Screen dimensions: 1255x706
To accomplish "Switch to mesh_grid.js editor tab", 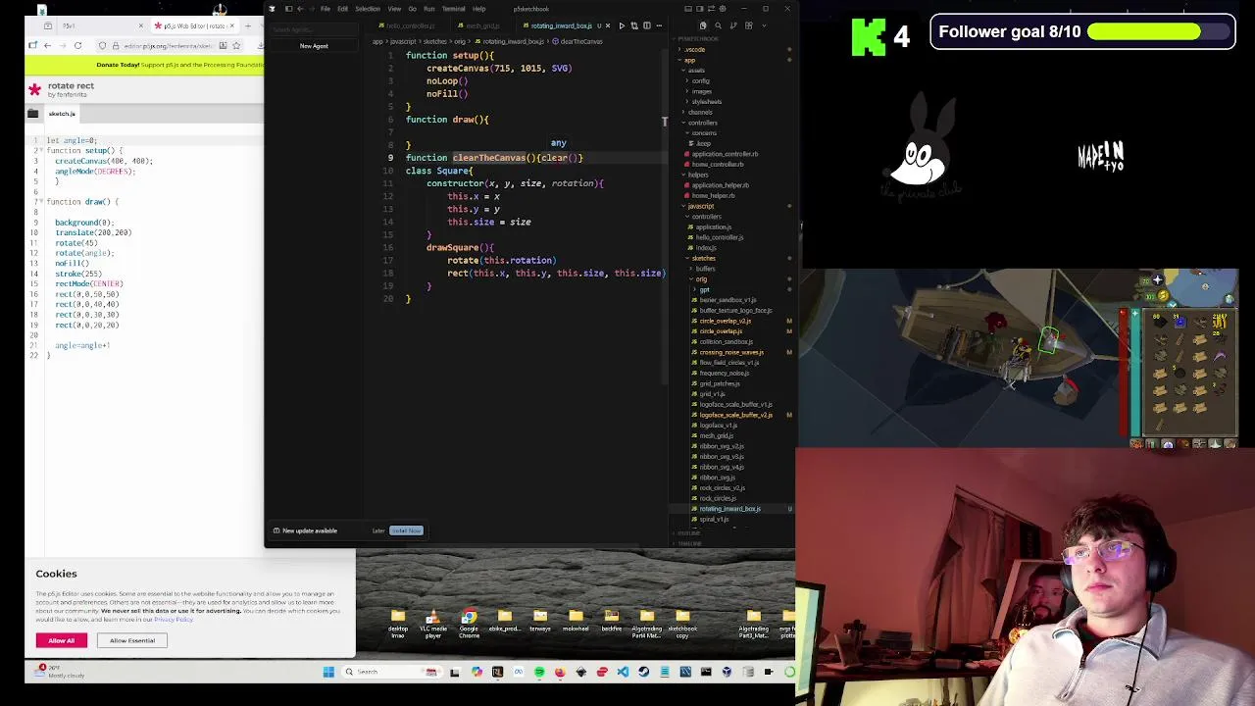I will point(481,25).
